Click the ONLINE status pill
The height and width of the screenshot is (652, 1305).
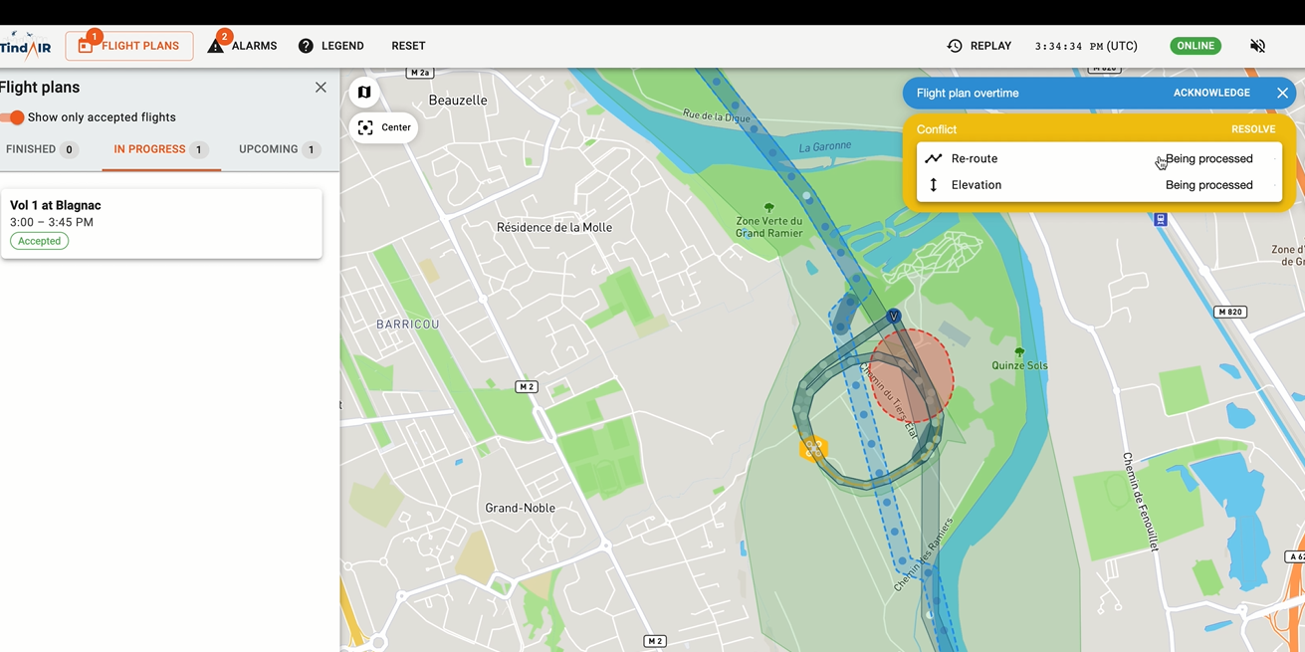click(1195, 45)
